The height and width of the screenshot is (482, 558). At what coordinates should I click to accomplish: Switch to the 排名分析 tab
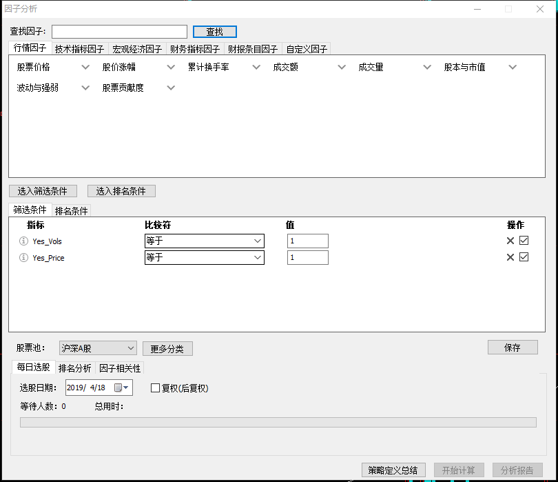74,368
